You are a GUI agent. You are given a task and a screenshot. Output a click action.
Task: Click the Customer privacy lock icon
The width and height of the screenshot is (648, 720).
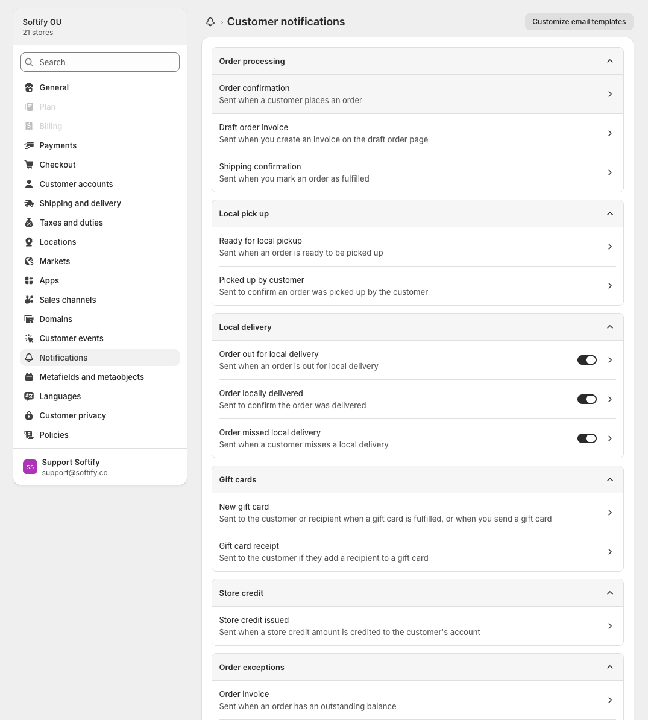[29, 415]
